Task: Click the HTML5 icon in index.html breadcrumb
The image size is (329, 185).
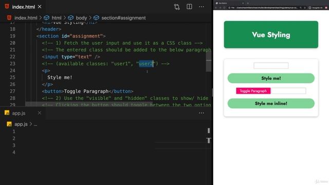Action: click(x=9, y=17)
